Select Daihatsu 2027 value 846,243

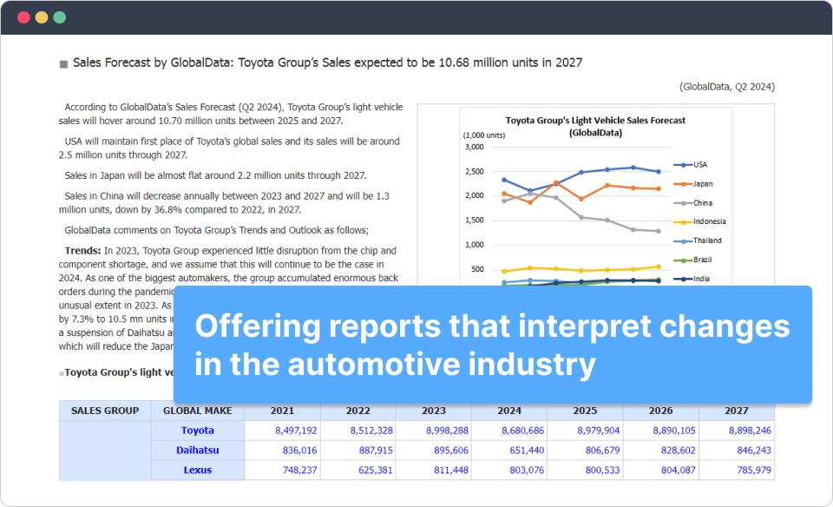click(754, 450)
